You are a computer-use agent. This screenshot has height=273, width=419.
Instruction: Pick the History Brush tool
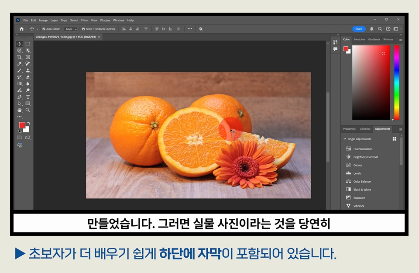click(x=19, y=77)
